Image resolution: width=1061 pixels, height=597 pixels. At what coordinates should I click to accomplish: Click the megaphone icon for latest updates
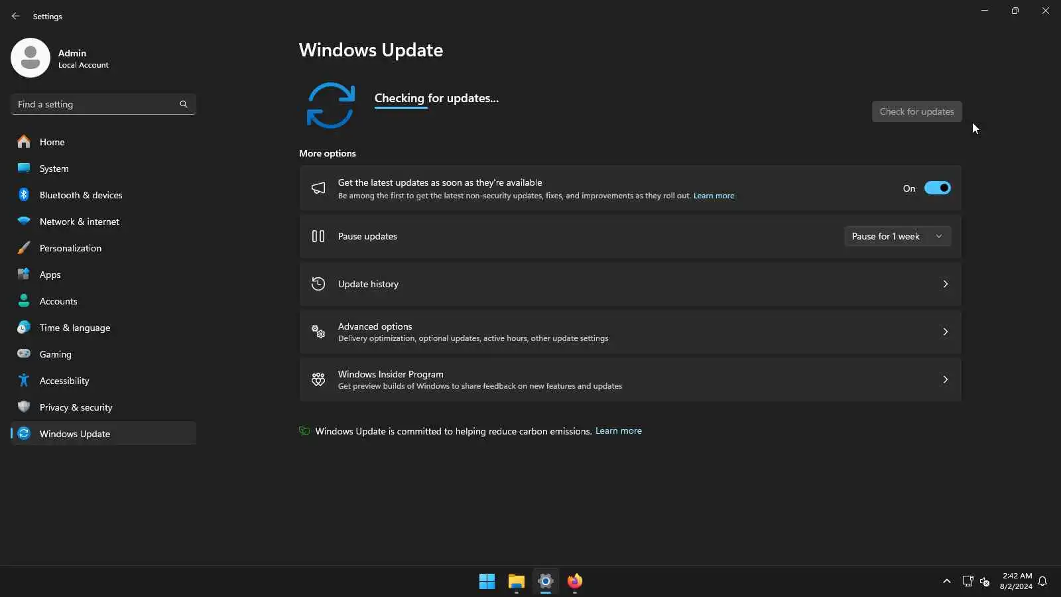coord(318,188)
